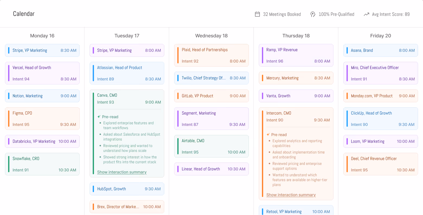Select the Segment, Marketing meeting card
Viewport: 423px width, 215px height.
pos(211,119)
